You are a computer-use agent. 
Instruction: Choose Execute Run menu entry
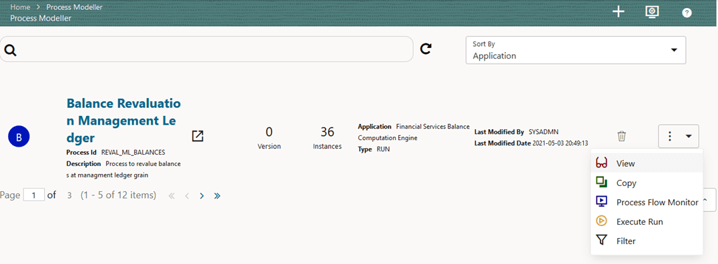(x=647, y=221)
